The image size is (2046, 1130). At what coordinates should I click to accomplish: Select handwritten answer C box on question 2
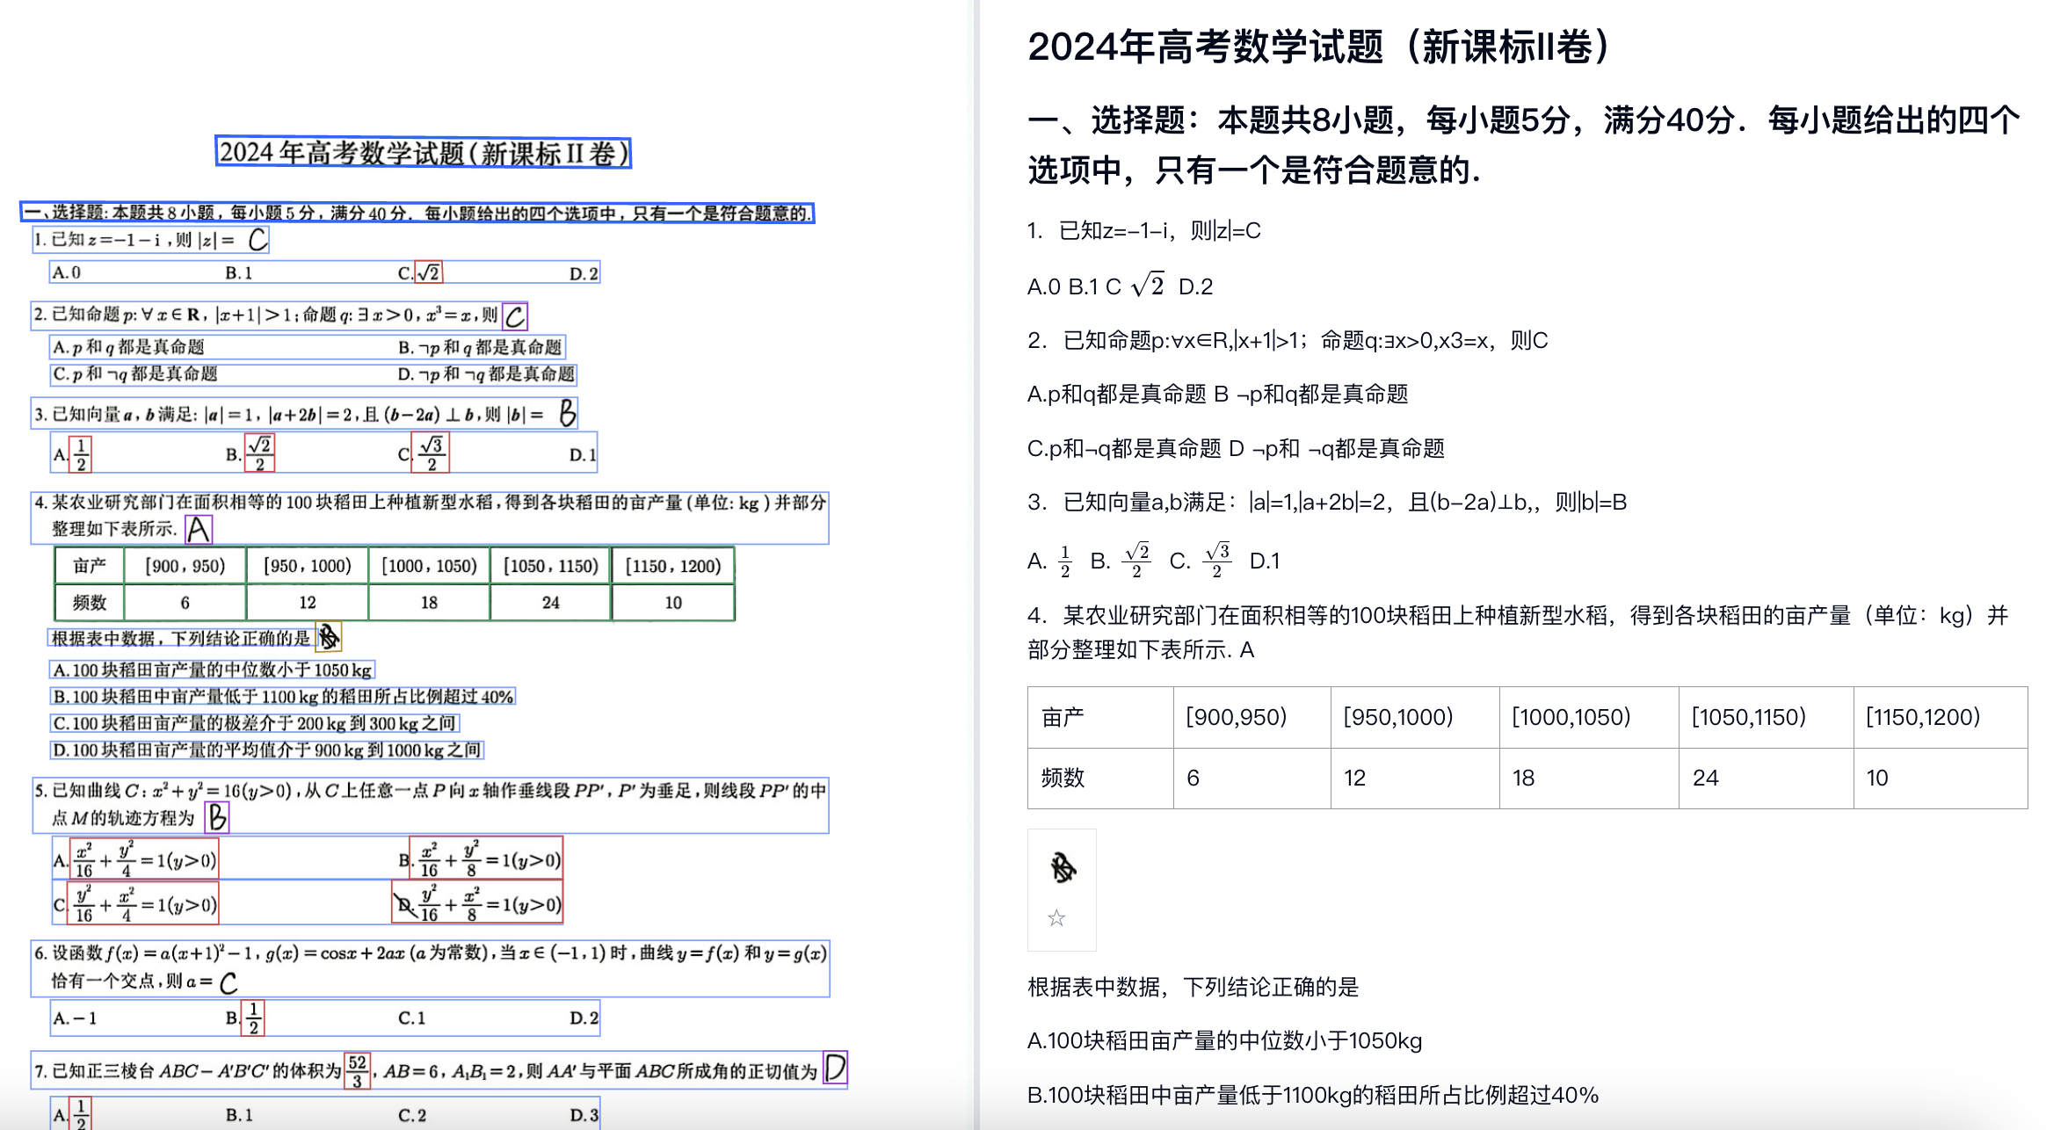(515, 315)
